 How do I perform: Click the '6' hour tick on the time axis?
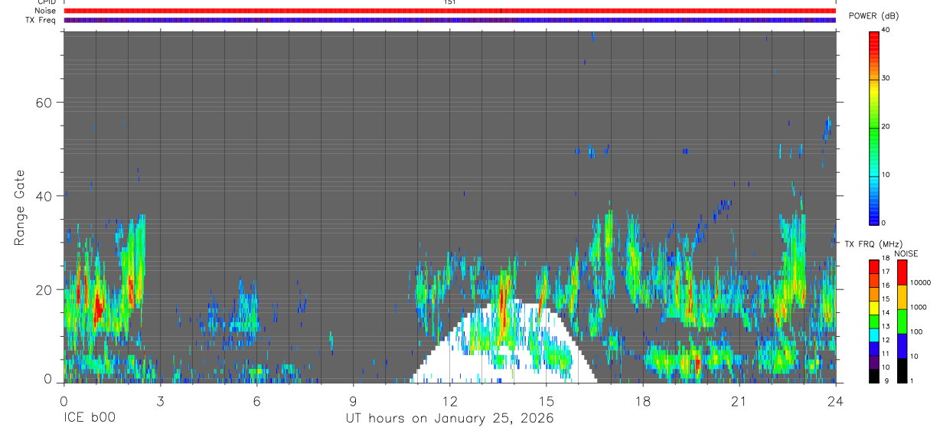coord(256,400)
